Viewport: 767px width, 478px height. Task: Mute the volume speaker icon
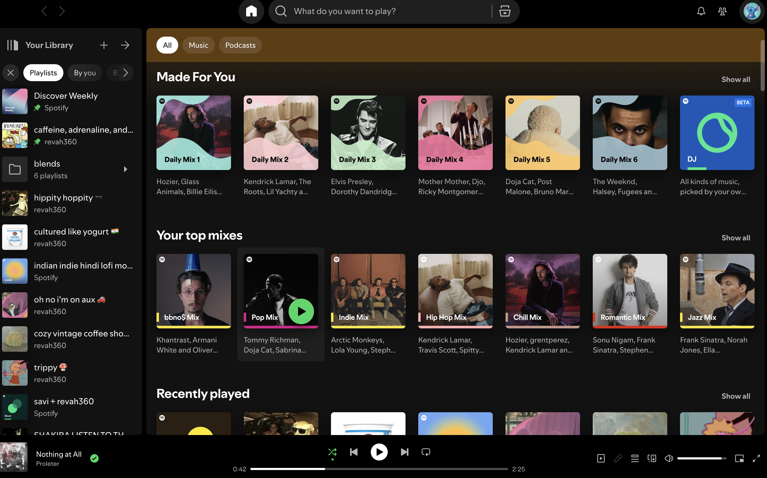tap(669, 458)
